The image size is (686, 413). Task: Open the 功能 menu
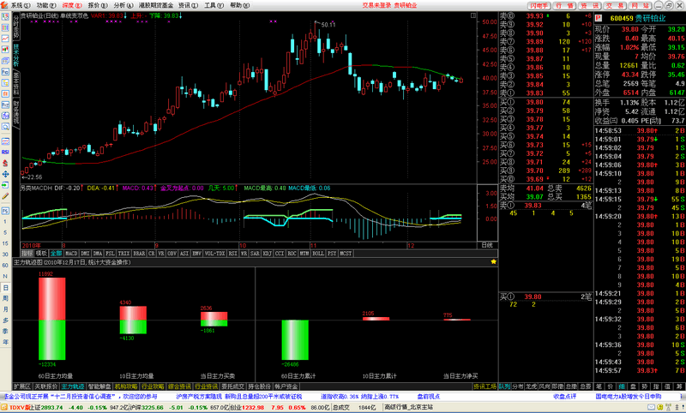pyautogui.click(x=46, y=5)
